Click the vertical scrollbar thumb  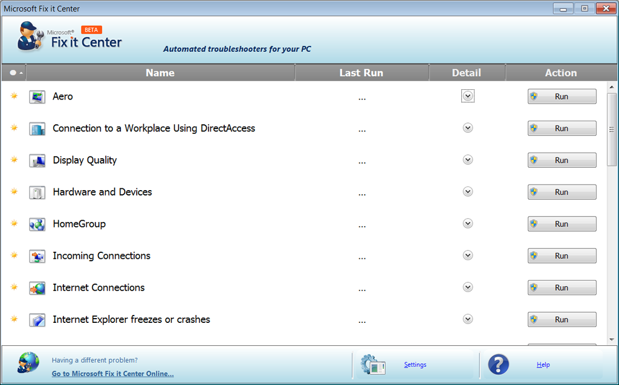tap(612, 130)
